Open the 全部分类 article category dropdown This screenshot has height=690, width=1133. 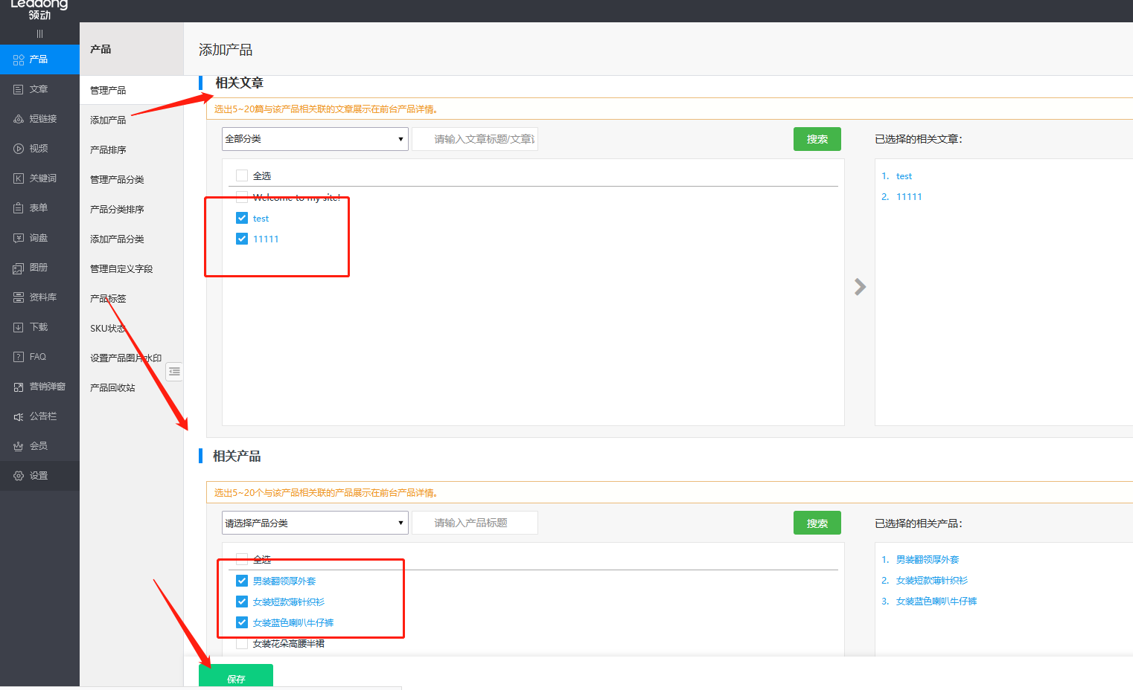pos(315,139)
